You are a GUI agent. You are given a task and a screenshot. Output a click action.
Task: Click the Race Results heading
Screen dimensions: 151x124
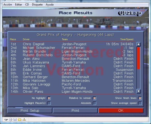point(76,13)
